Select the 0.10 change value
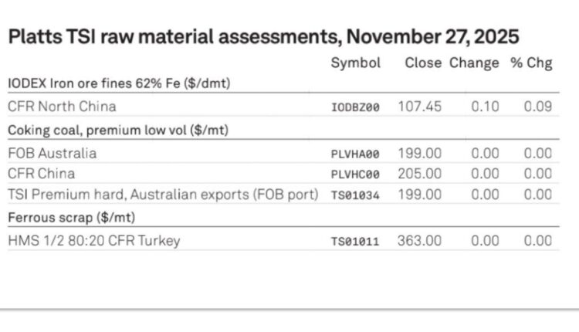The width and height of the screenshot is (579, 332). [x=485, y=107]
